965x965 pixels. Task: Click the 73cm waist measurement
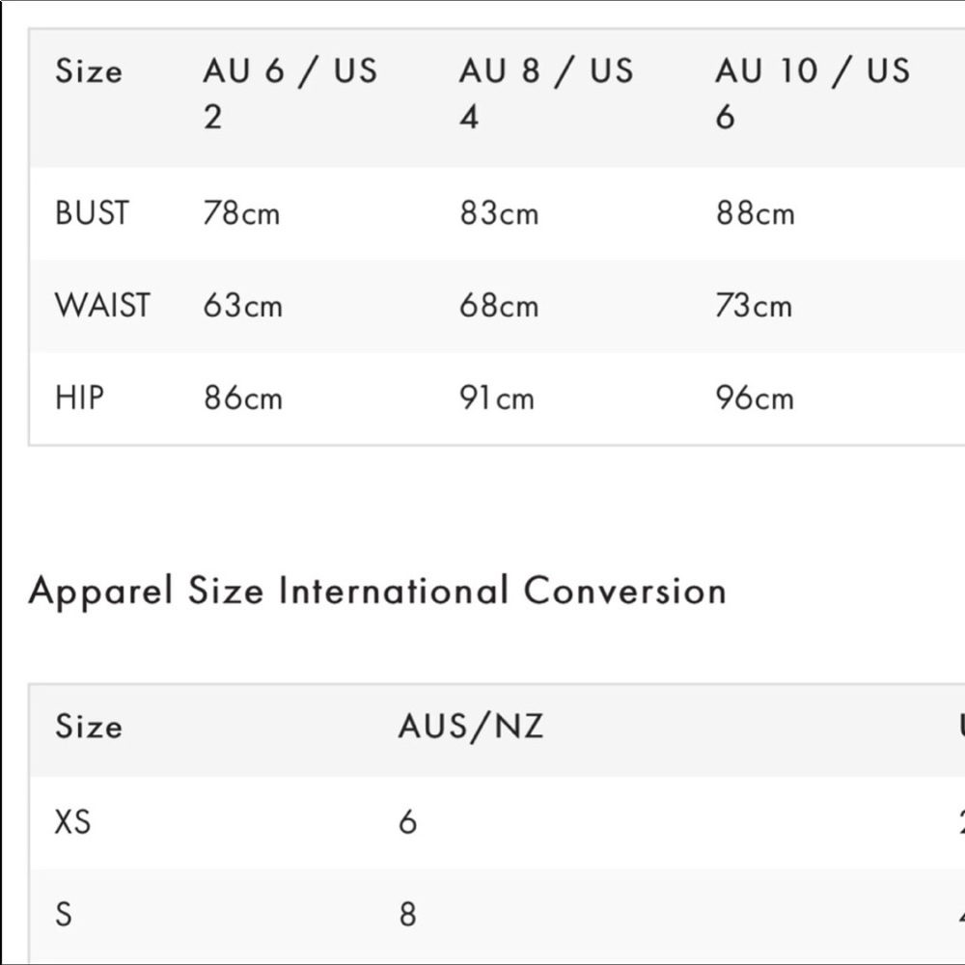(x=754, y=306)
